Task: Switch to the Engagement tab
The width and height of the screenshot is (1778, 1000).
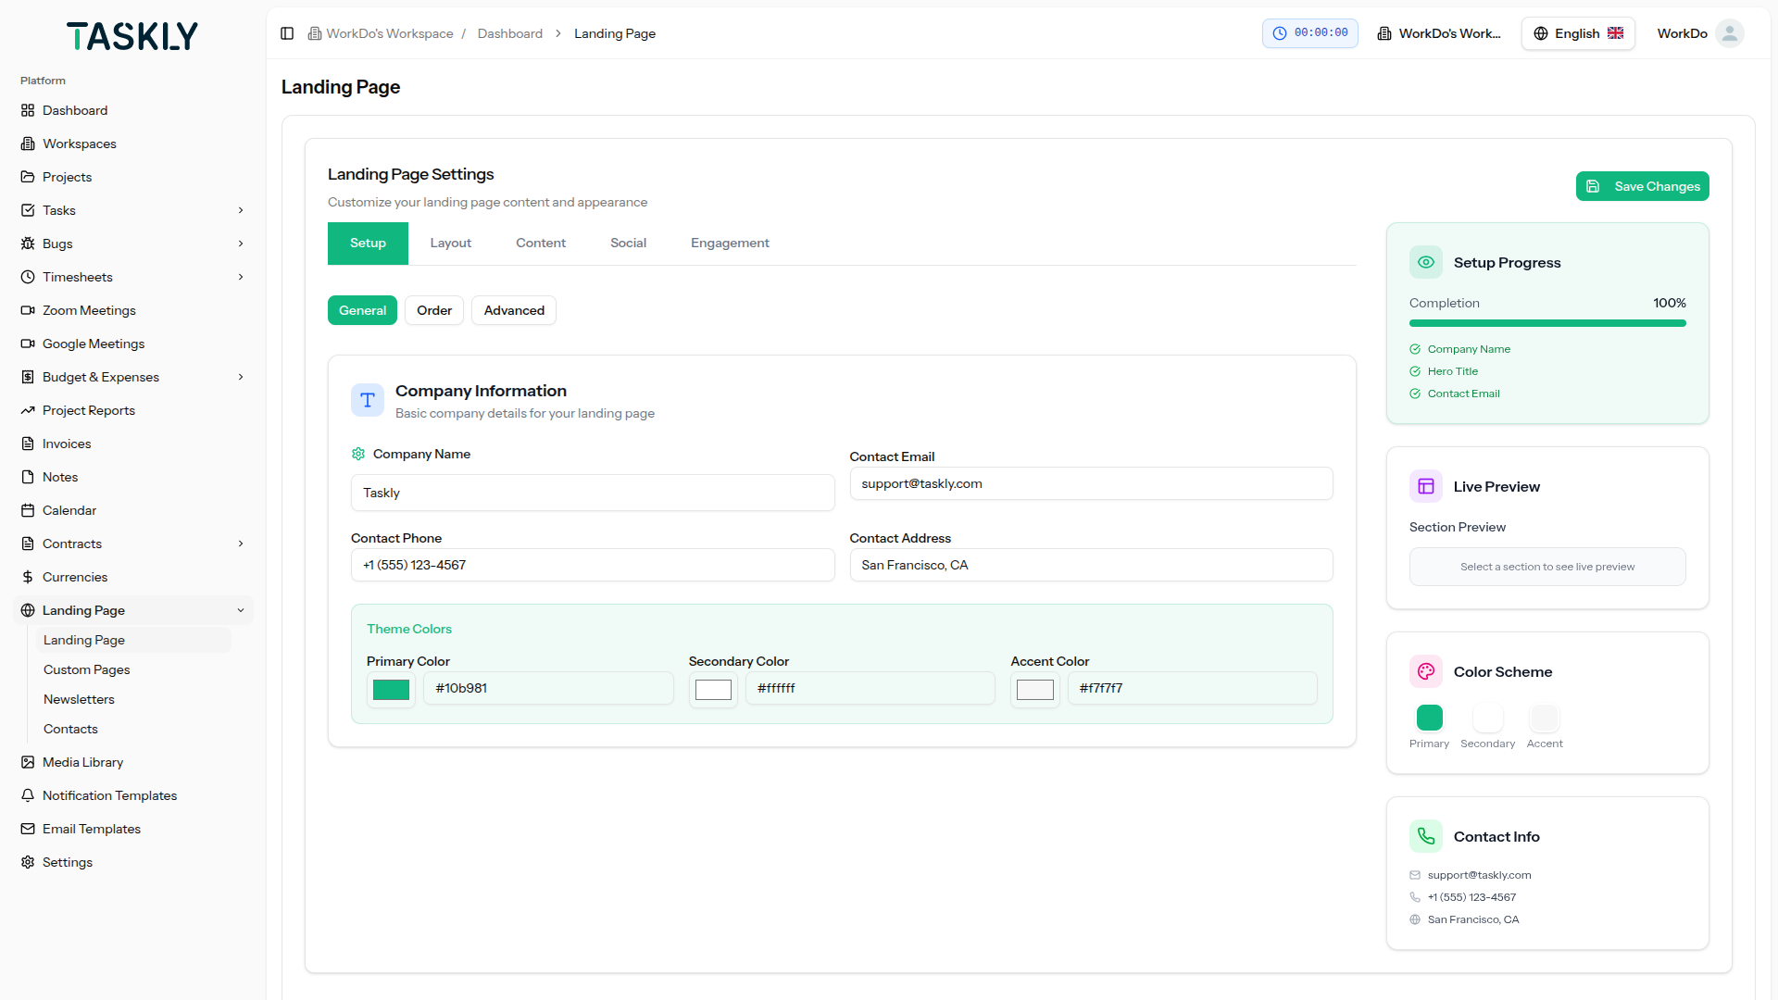Action: 730,244
